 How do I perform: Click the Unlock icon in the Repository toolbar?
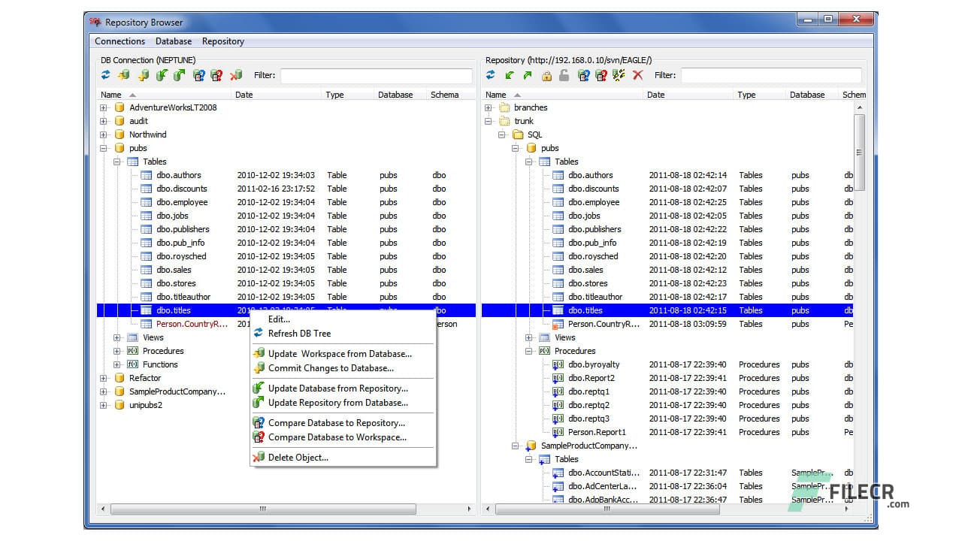coord(564,75)
